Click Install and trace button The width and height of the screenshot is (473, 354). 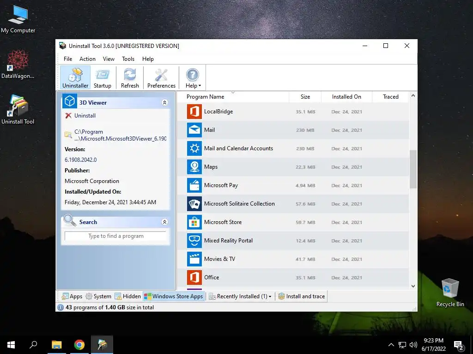pyautogui.click(x=301, y=296)
